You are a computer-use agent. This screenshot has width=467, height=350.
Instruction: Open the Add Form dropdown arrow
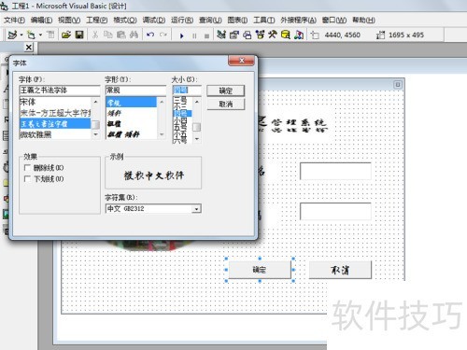[40, 35]
